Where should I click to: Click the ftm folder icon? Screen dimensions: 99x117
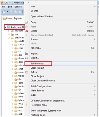pyautogui.click(x=16, y=80)
